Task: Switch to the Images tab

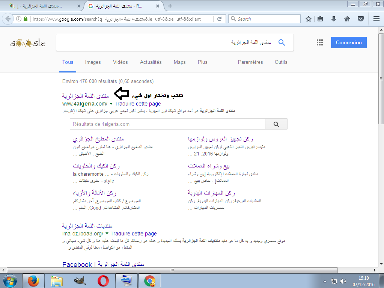Action: click(x=93, y=62)
